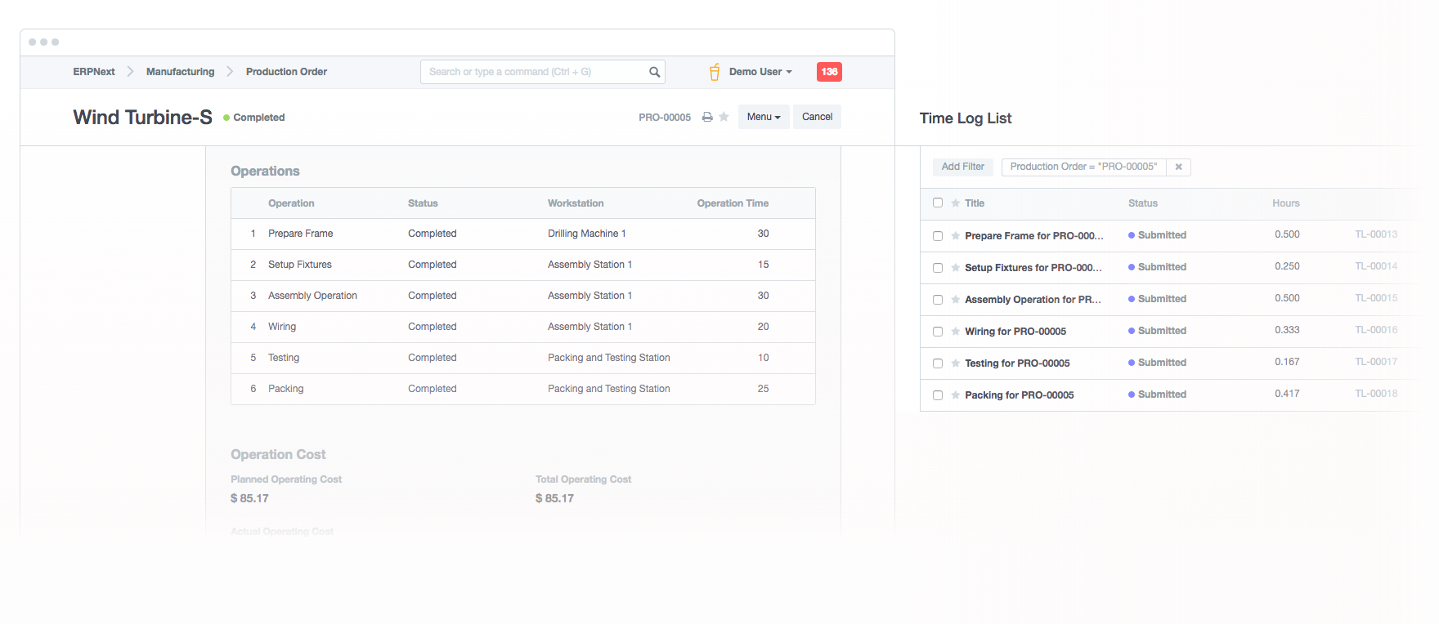This screenshot has height=624, width=1439.
Task: Open the Menu dropdown
Action: coord(764,117)
